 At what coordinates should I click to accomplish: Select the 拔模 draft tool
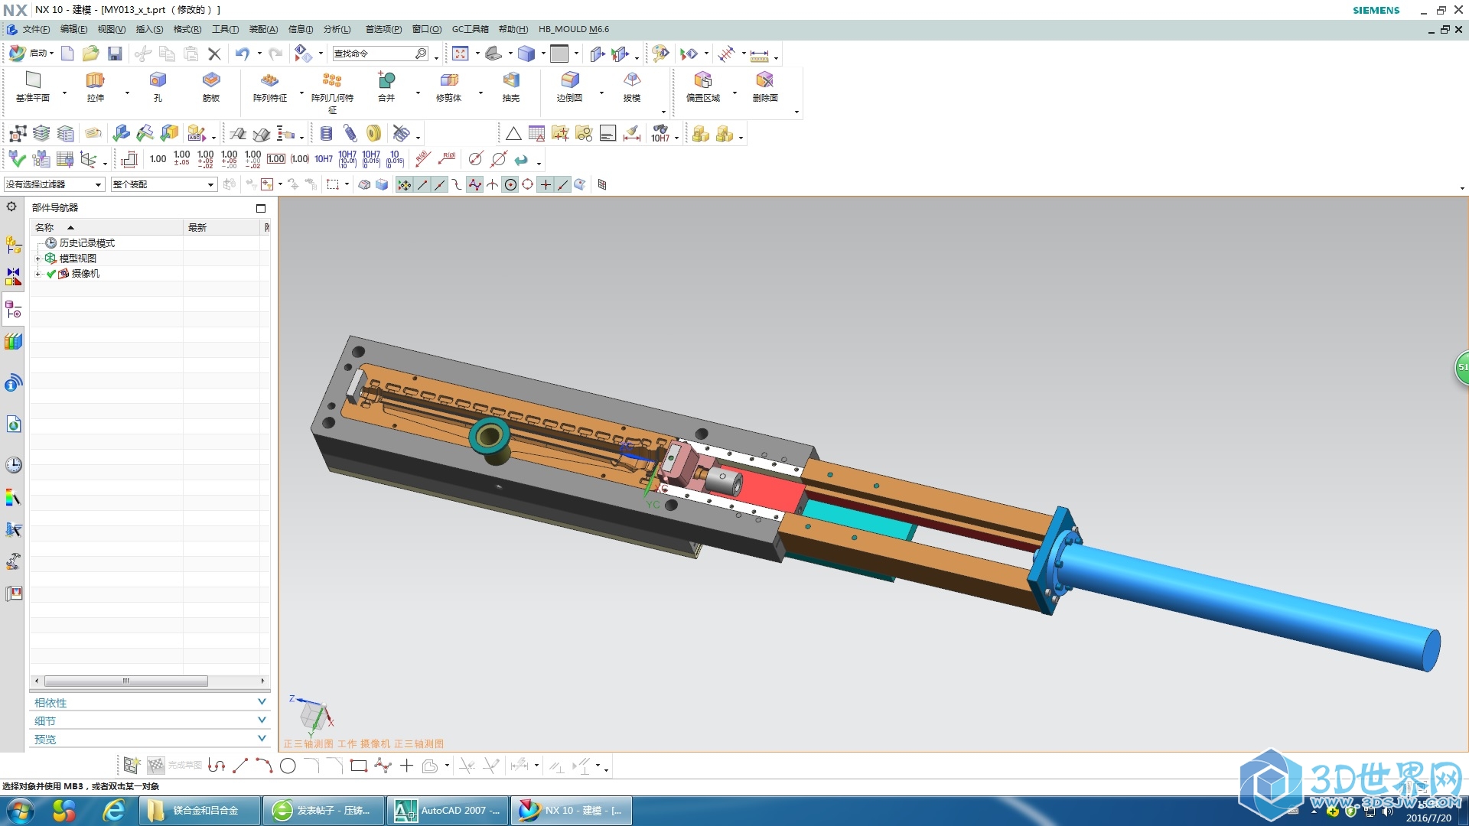[x=632, y=87]
